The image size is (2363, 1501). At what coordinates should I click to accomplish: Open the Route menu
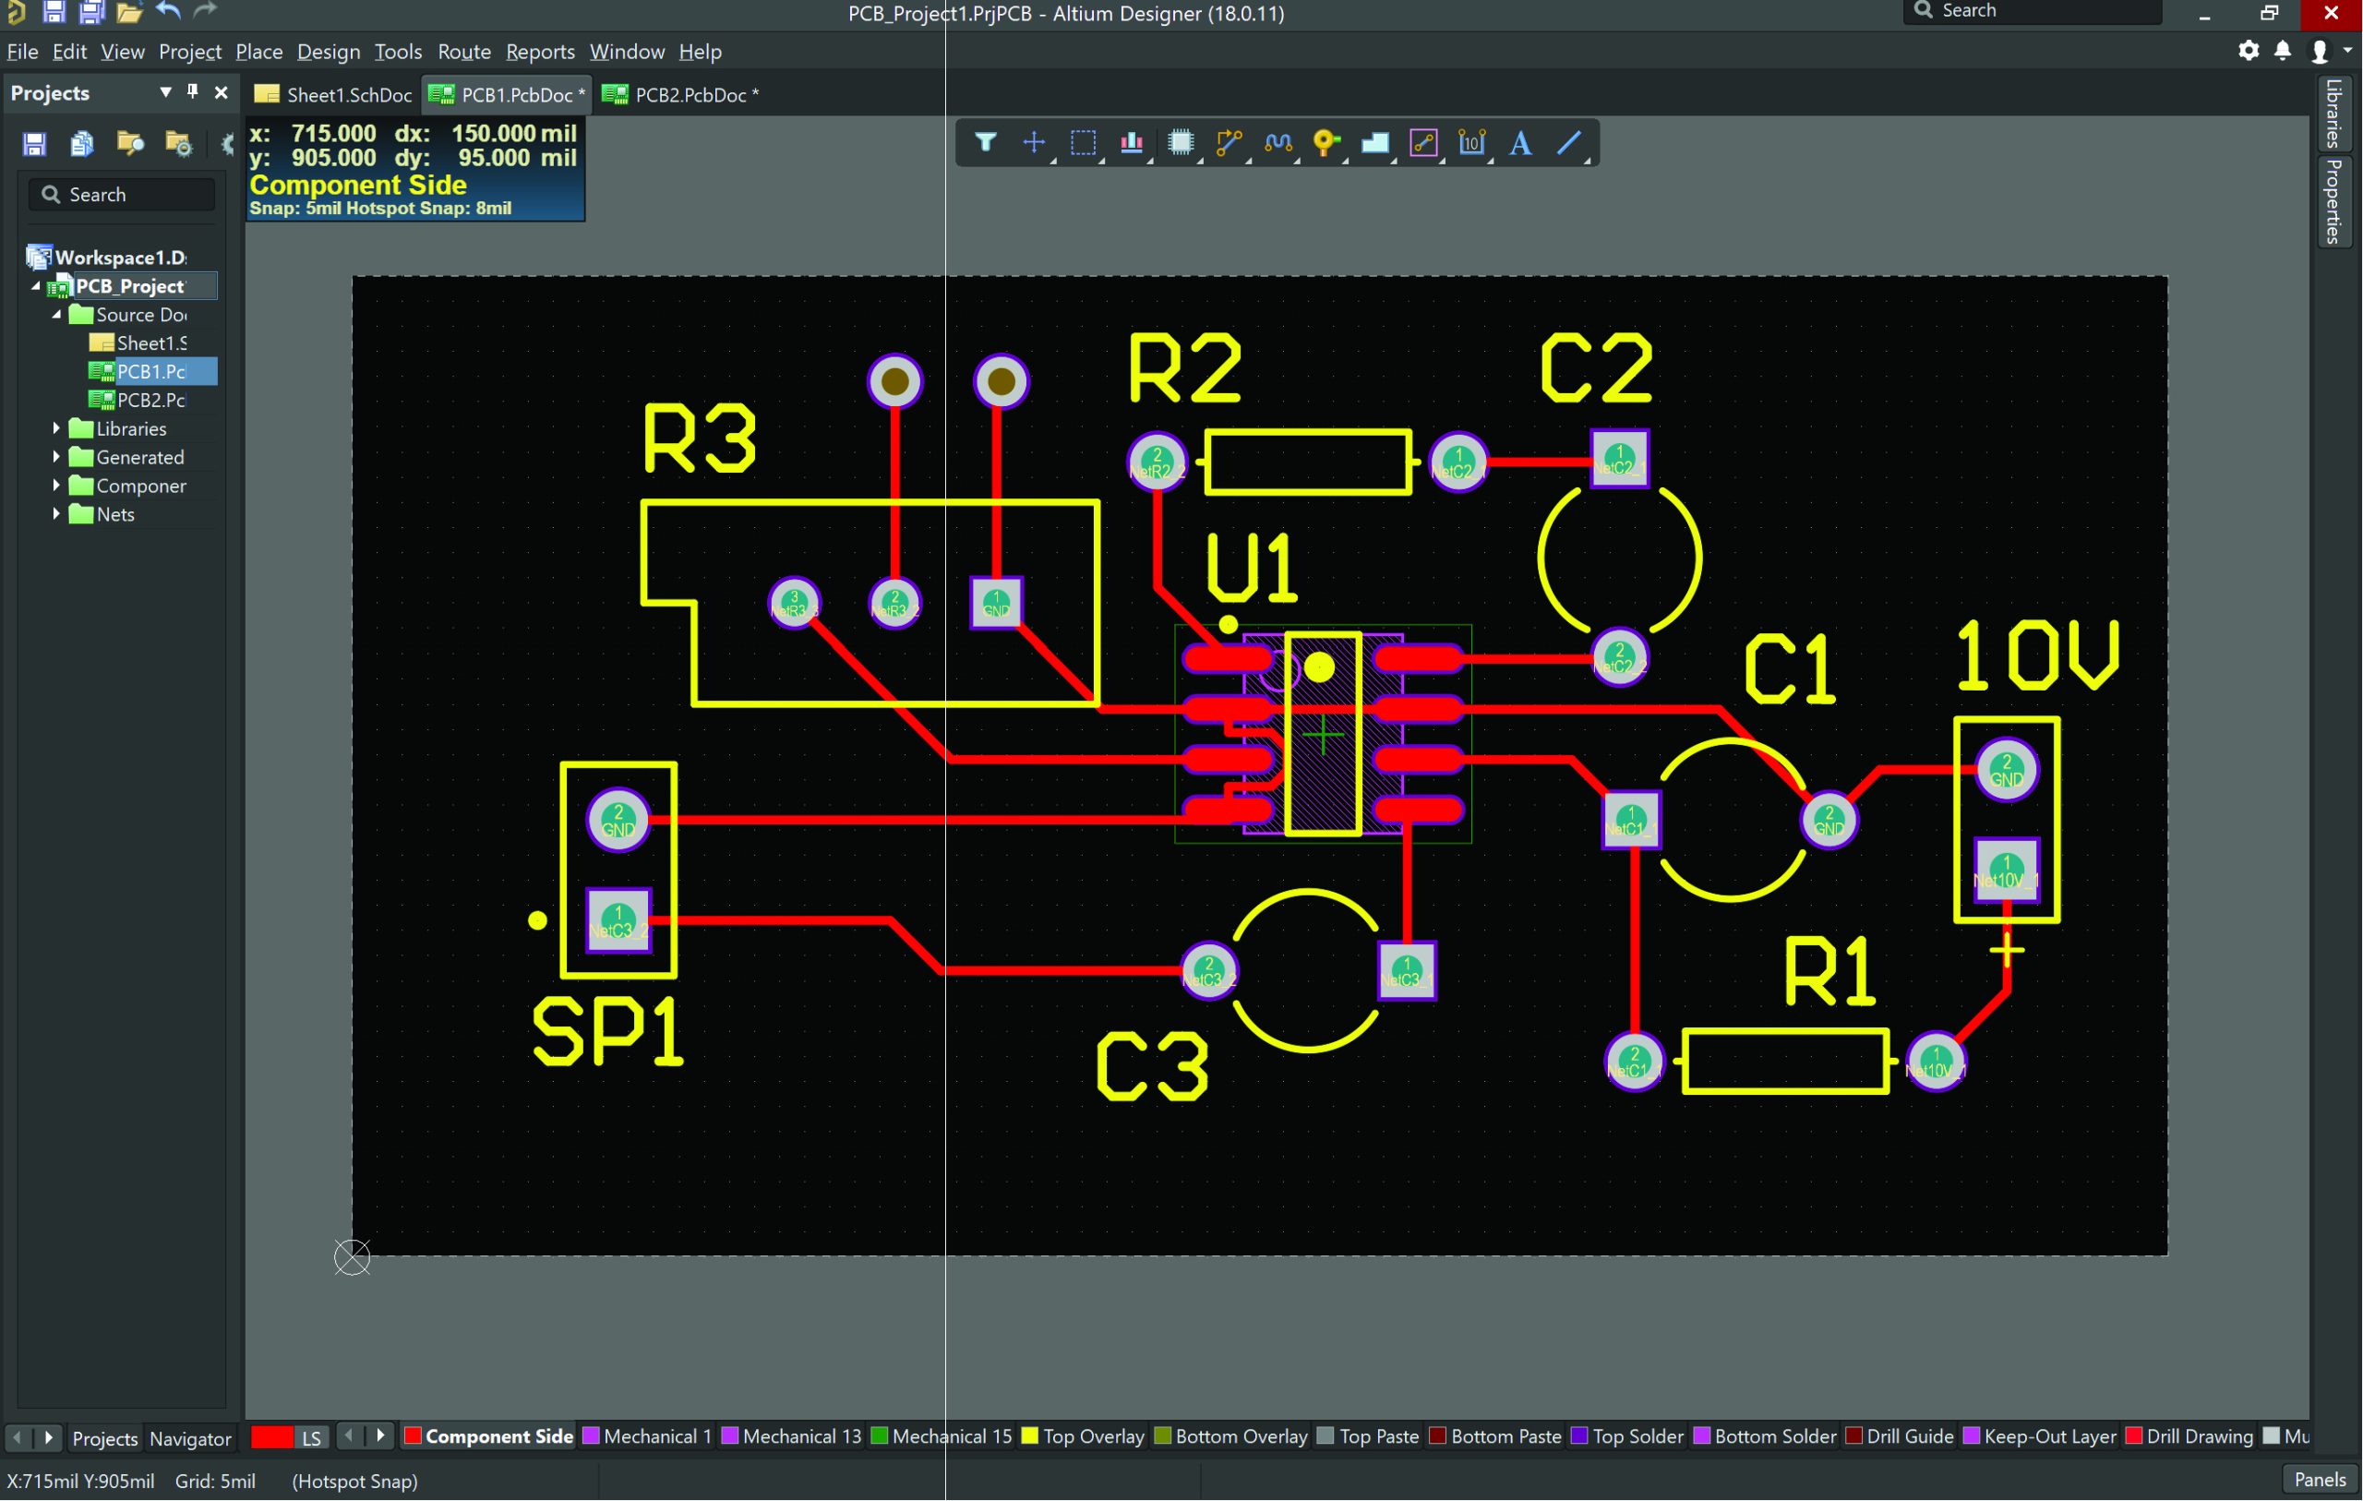point(463,51)
